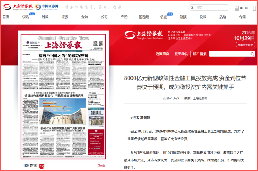Image resolution: width=258 pixels, height=171 pixels.
Task: Open the 8000亿元新型政策性金融工具投放完成 article on the page image
Action: 63,129
